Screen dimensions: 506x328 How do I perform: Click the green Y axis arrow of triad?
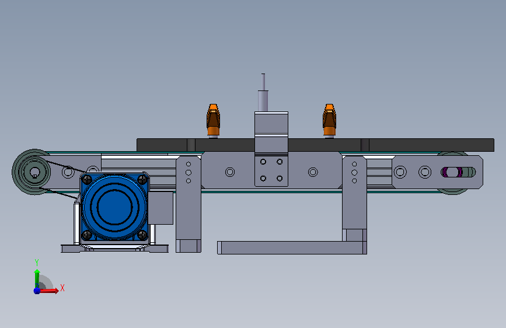click(x=37, y=278)
